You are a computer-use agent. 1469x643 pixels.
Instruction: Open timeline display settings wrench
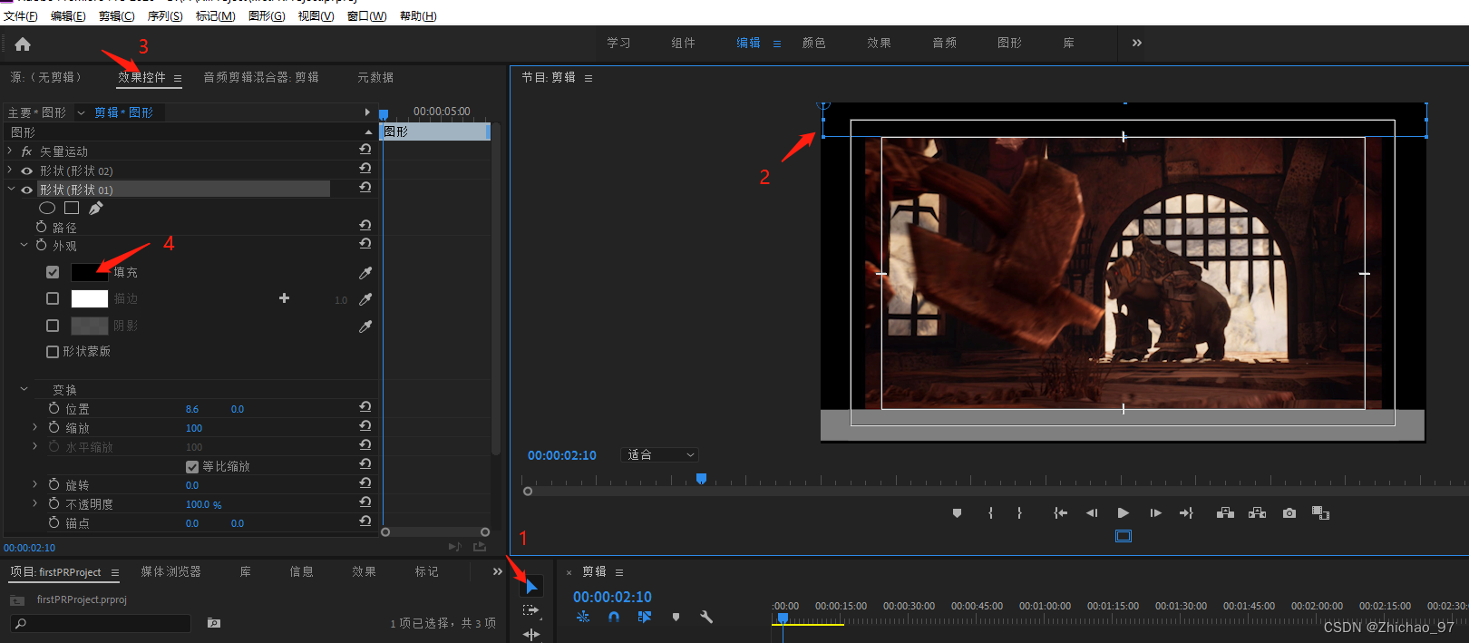click(x=706, y=617)
